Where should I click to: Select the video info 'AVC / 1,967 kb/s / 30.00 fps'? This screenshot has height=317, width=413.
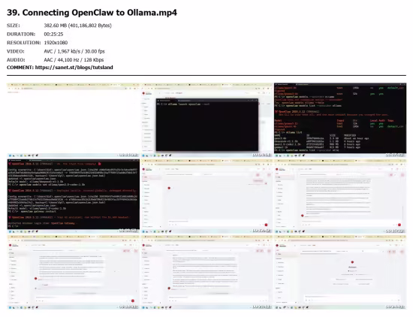click(x=74, y=51)
